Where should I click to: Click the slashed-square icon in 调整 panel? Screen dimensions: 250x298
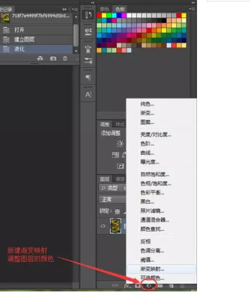[x=120, y=166]
